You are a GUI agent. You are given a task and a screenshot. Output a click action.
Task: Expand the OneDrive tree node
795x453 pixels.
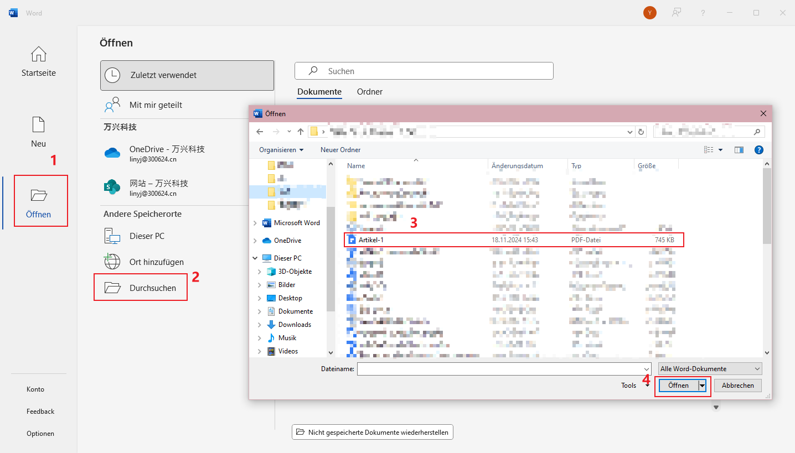(255, 241)
